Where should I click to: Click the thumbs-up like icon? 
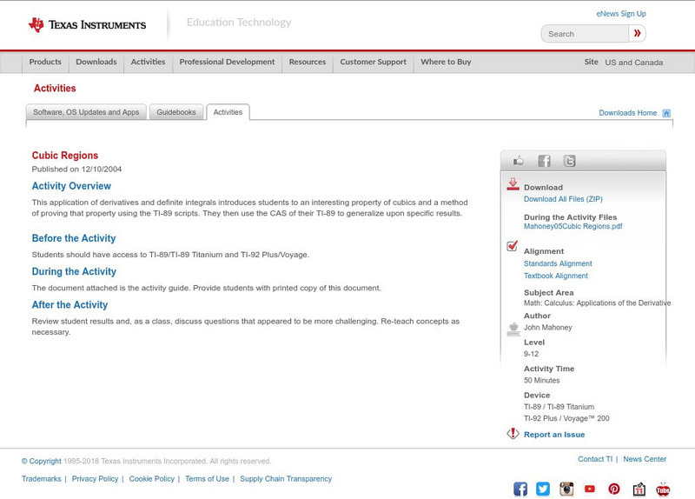(x=518, y=161)
